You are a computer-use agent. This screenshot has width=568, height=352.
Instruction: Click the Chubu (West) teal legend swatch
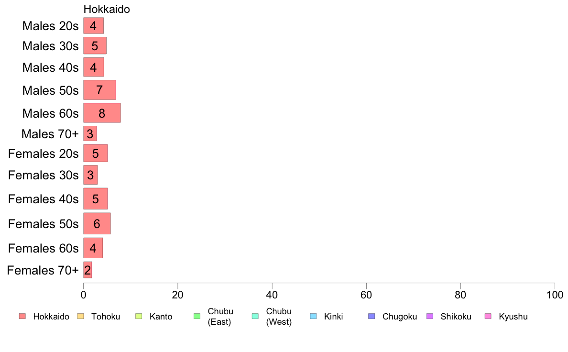click(255, 316)
